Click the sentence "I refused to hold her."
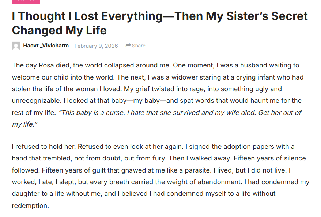321x217 pixels. click(x=44, y=147)
